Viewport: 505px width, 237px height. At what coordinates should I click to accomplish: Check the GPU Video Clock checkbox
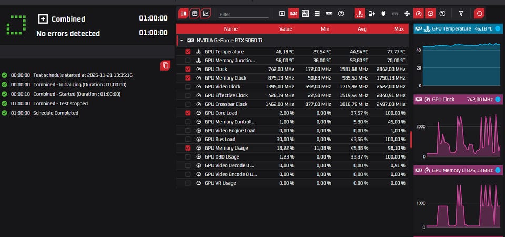(x=188, y=86)
